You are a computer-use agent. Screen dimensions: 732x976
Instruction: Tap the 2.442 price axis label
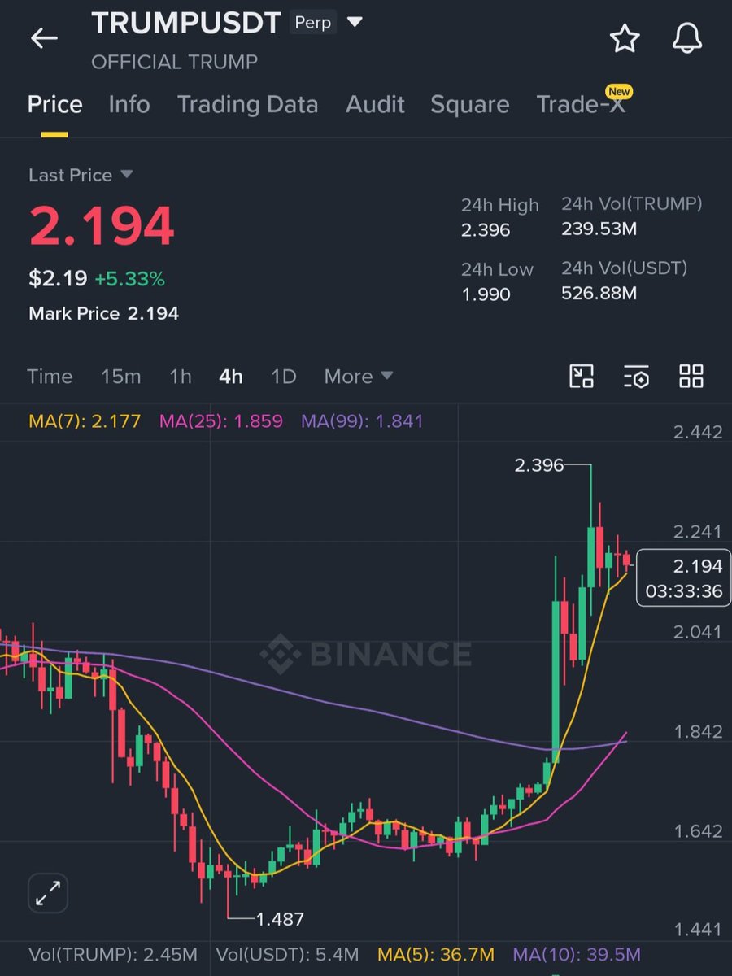(698, 432)
